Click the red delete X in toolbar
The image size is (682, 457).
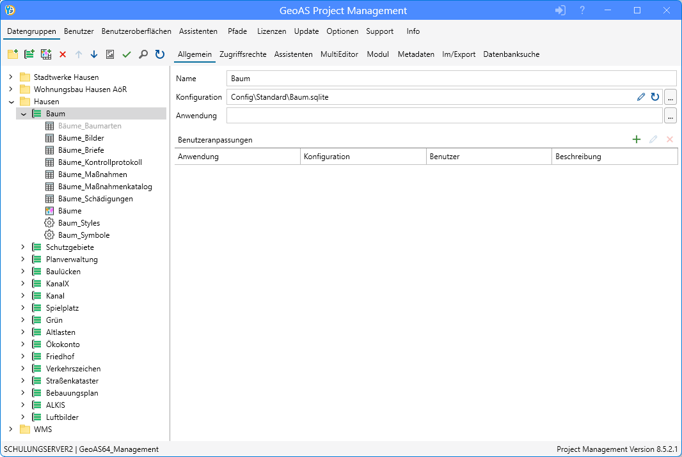(x=63, y=55)
